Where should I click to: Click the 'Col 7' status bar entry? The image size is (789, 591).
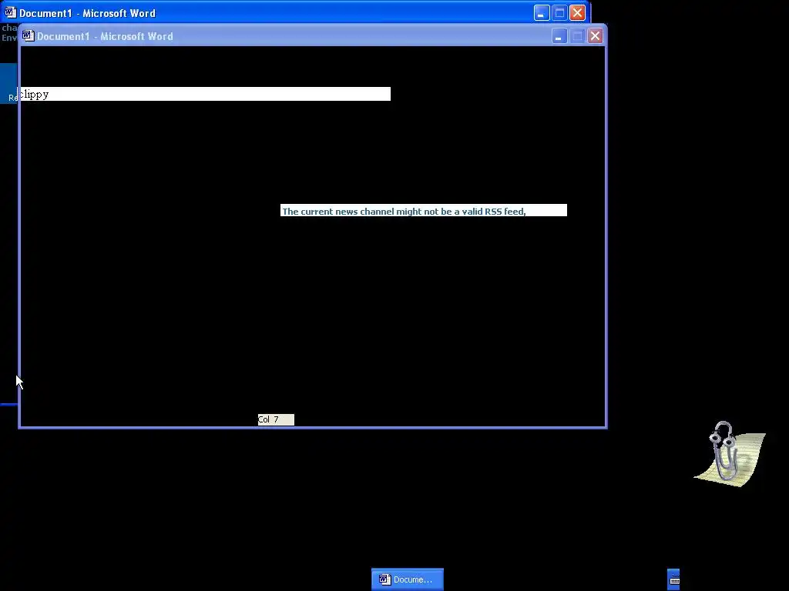coord(276,419)
